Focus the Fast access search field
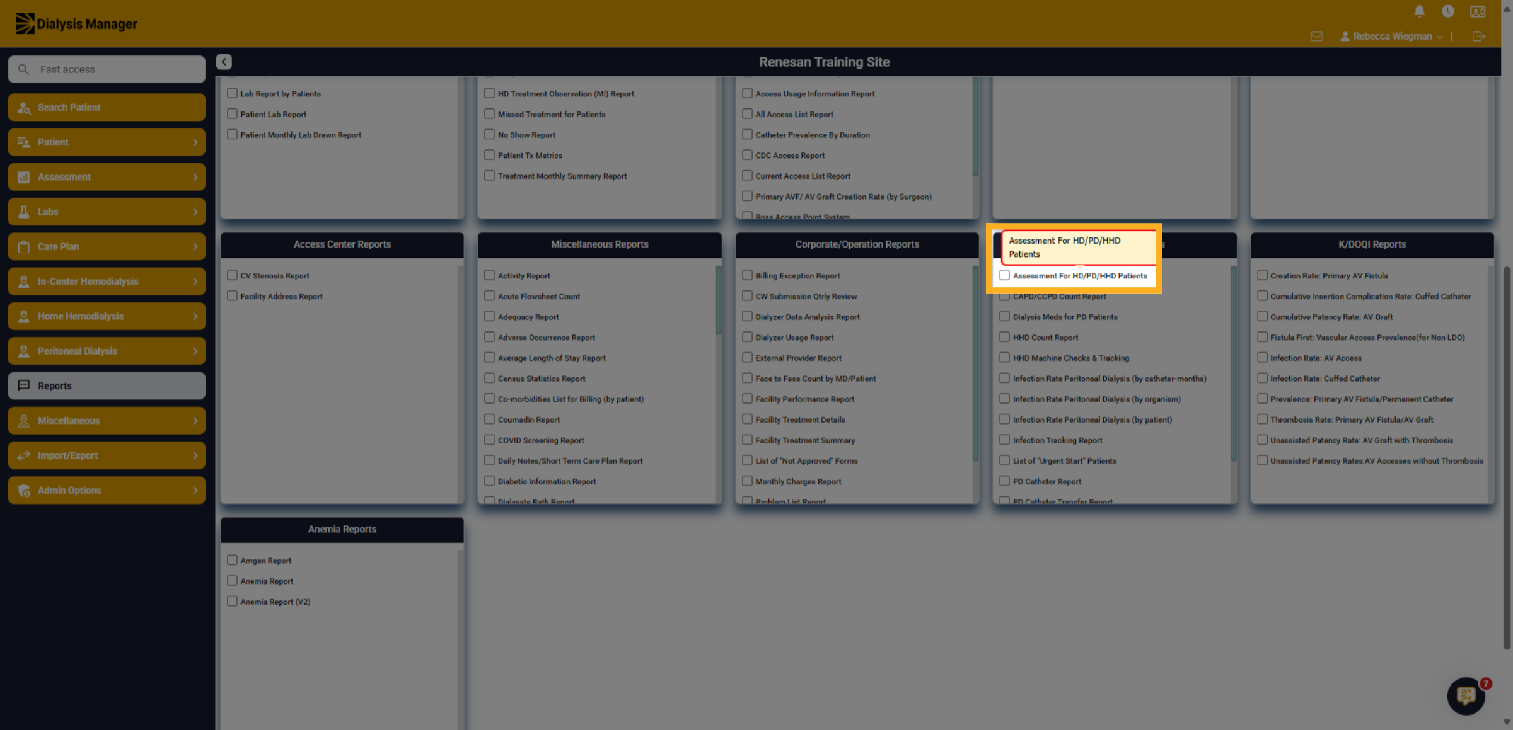1513x730 pixels. pyautogui.click(x=107, y=69)
